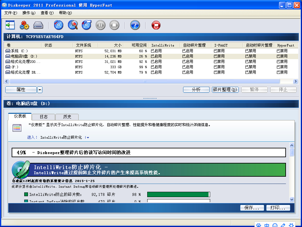Viewport: 302px width, 227px height.
Task: Sort by the 启动时碎片整理 column header
Action: click(259, 45)
